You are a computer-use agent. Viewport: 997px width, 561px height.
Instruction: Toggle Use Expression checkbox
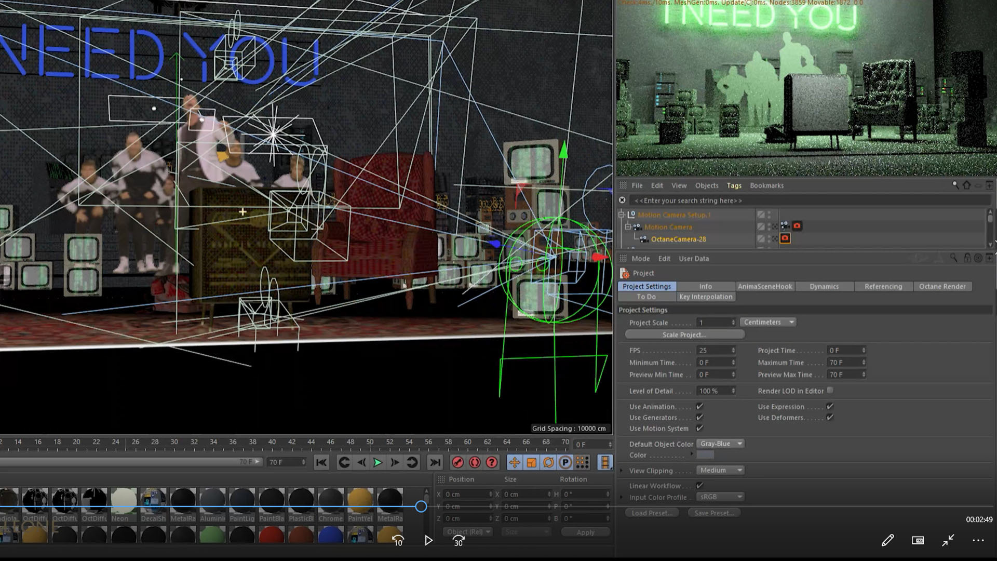pos(830,406)
